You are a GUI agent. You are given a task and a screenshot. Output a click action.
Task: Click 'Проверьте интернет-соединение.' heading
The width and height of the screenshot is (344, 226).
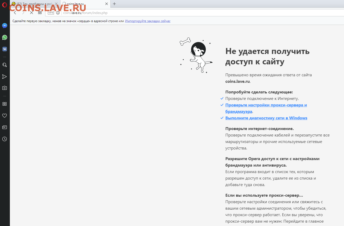pos(260,129)
